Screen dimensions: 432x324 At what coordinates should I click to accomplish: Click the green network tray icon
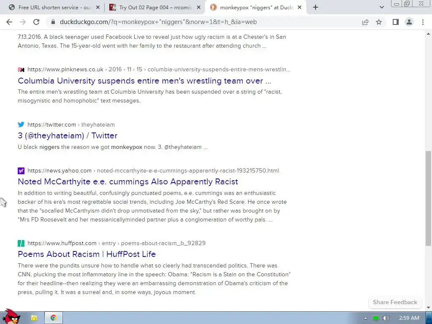tap(376, 318)
